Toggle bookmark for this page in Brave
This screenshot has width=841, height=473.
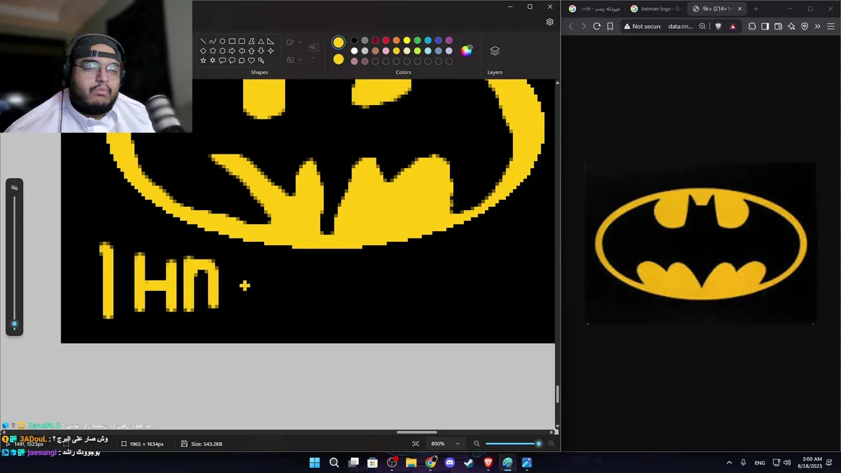click(610, 26)
